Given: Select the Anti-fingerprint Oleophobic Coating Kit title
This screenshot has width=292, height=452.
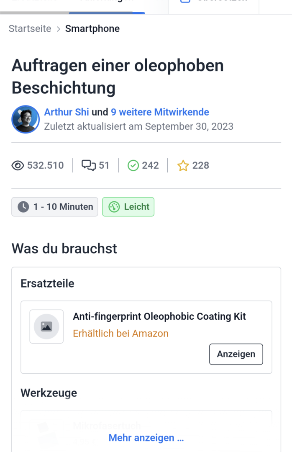Looking at the screenshot, I should pyautogui.click(x=159, y=316).
